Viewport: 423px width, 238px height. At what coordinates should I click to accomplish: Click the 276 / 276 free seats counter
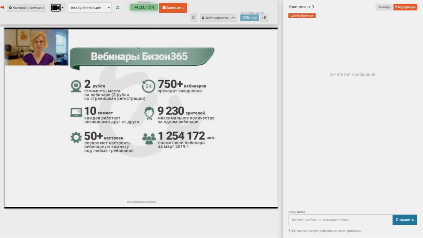(249, 18)
